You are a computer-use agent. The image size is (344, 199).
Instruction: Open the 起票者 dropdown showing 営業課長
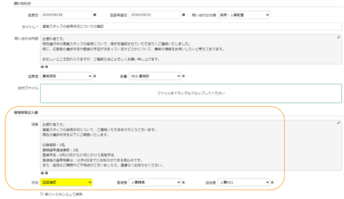tap(66, 76)
